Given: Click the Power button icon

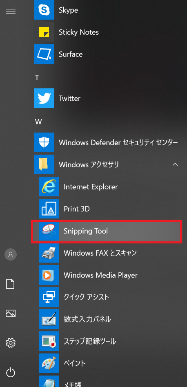Looking at the screenshot, I should (11, 372).
